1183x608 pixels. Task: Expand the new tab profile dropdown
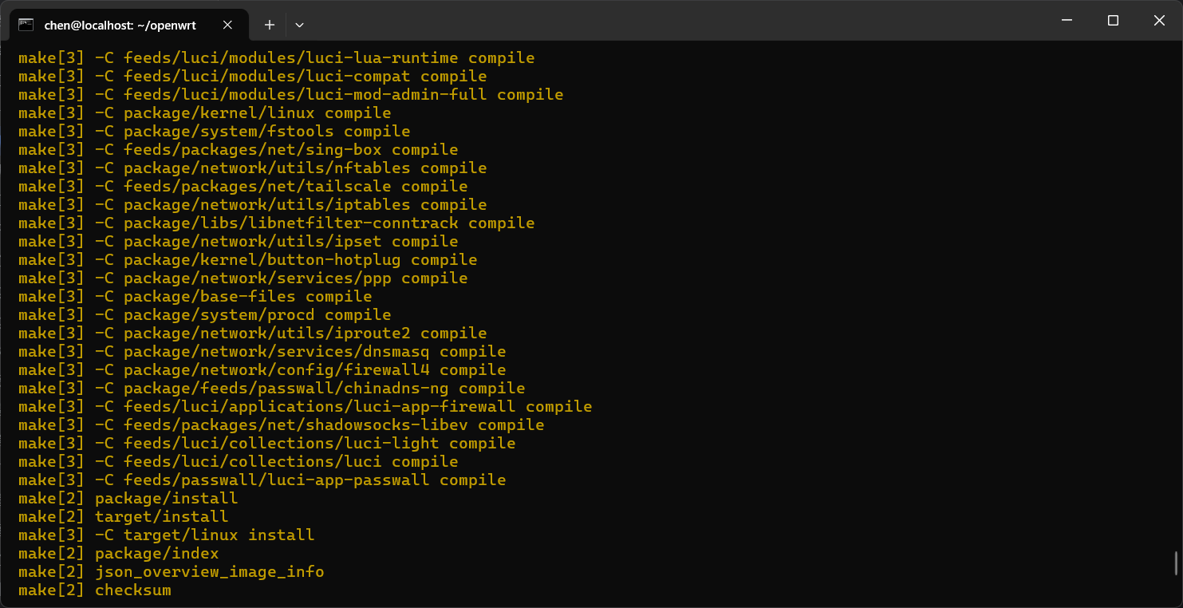coord(299,25)
